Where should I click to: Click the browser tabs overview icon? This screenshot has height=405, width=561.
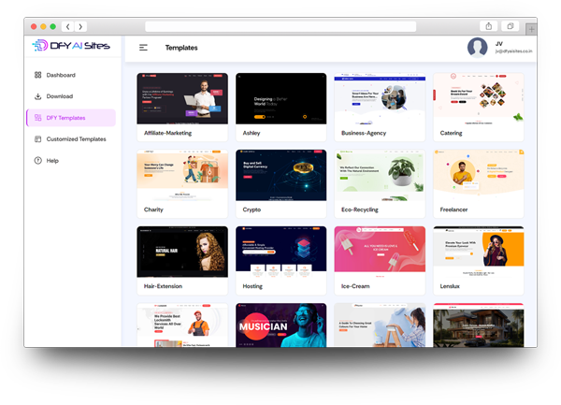[x=511, y=26]
